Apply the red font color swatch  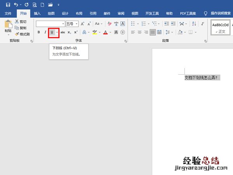tap(105, 32)
